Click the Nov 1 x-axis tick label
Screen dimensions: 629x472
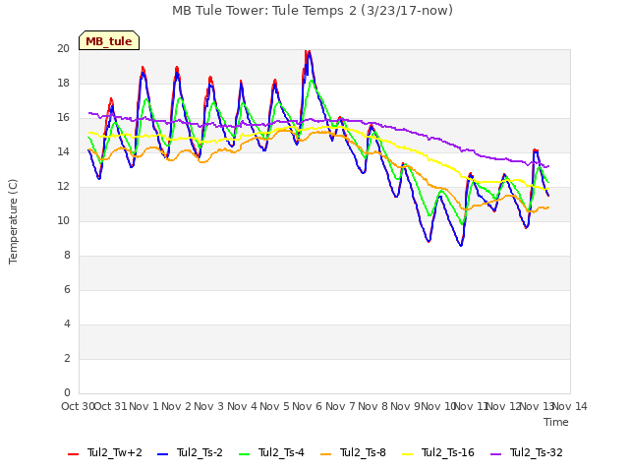[143, 406]
